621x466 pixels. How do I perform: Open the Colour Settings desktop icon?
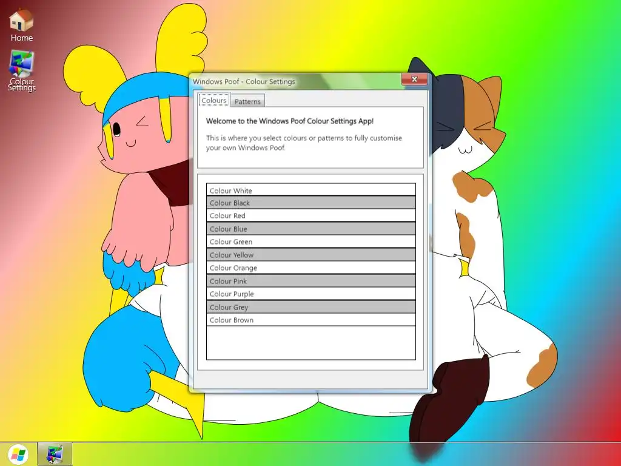tap(21, 71)
